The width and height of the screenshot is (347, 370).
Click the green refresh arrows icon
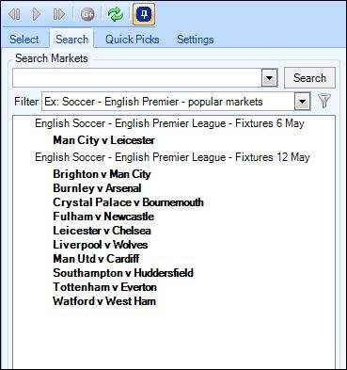tap(116, 14)
